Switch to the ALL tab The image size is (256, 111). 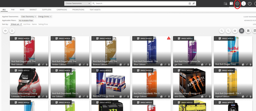(x=4, y=10)
